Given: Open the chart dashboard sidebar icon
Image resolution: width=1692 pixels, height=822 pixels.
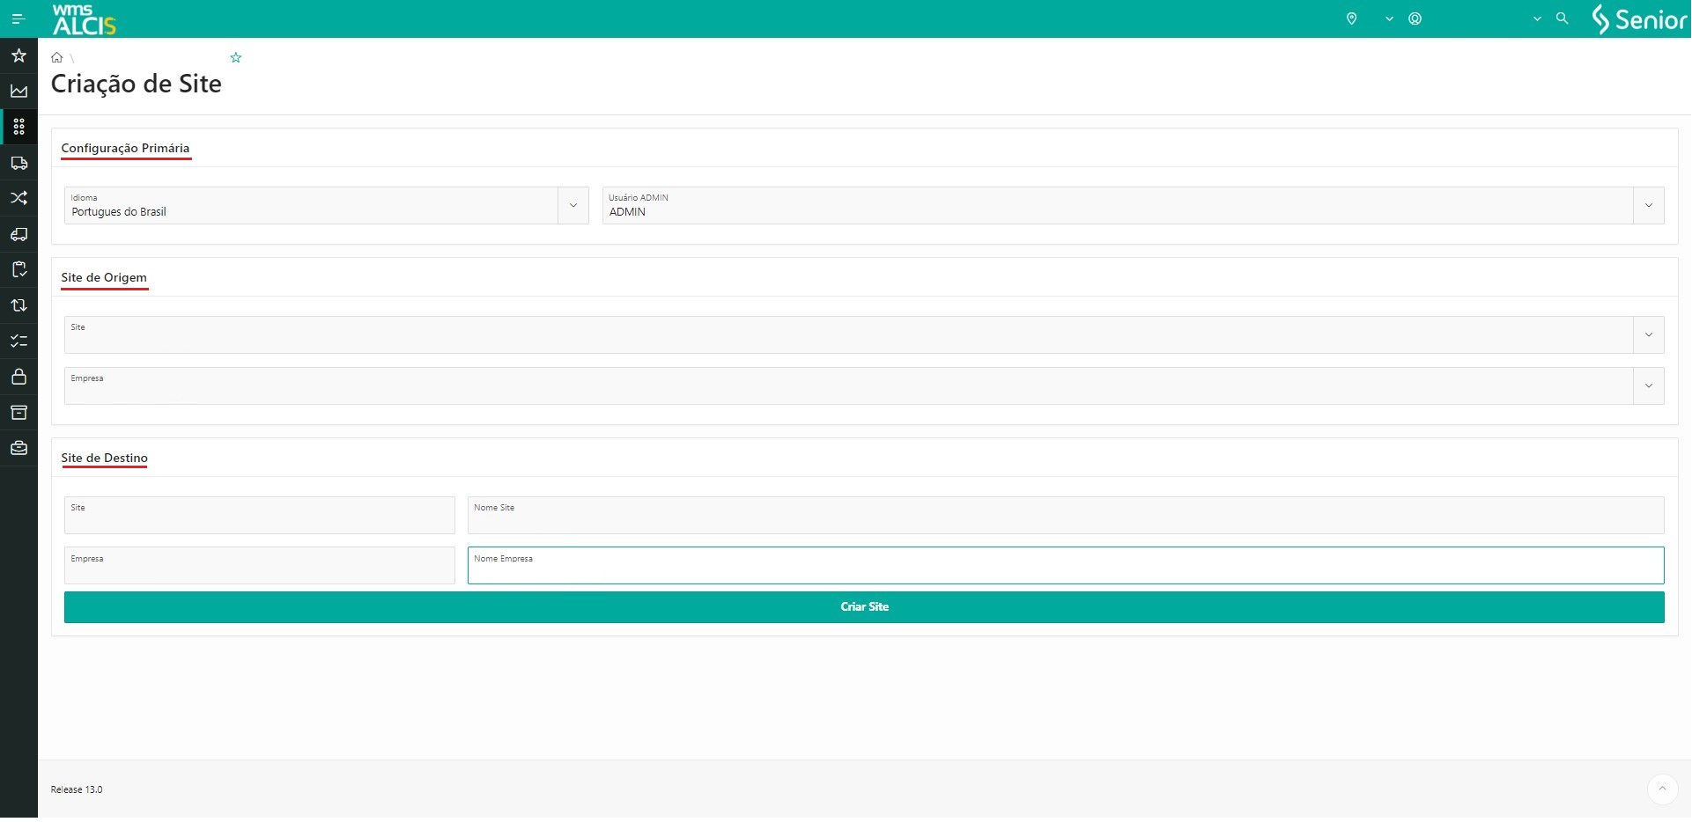Looking at the screenshot, I should (x=18, y=91).
